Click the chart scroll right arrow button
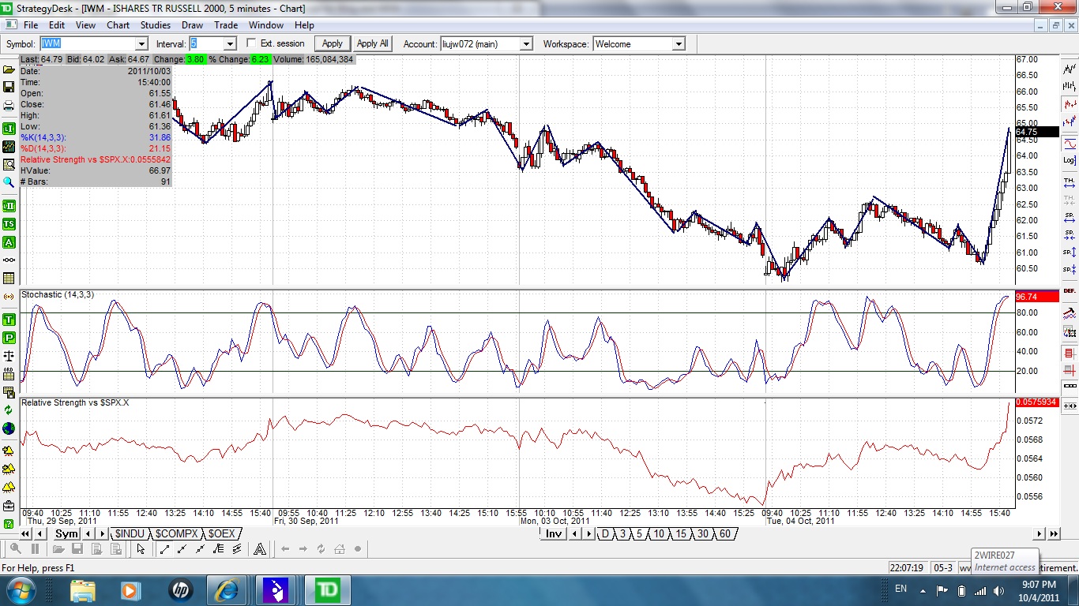The width and height of the screenshot is (1079, 606). tap(1040, 534)
